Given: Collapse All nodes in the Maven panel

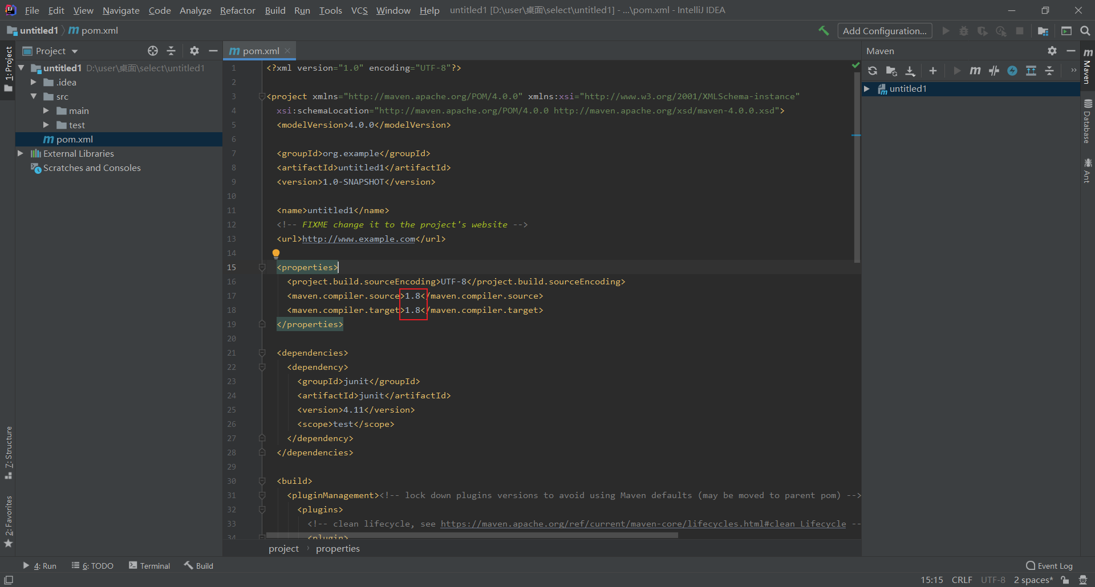Looking at the screenshot, I should coord(1050,71).
